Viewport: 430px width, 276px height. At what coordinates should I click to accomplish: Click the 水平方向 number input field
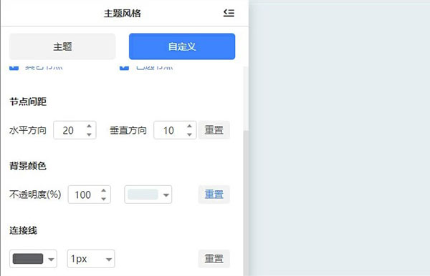point(75,130)
